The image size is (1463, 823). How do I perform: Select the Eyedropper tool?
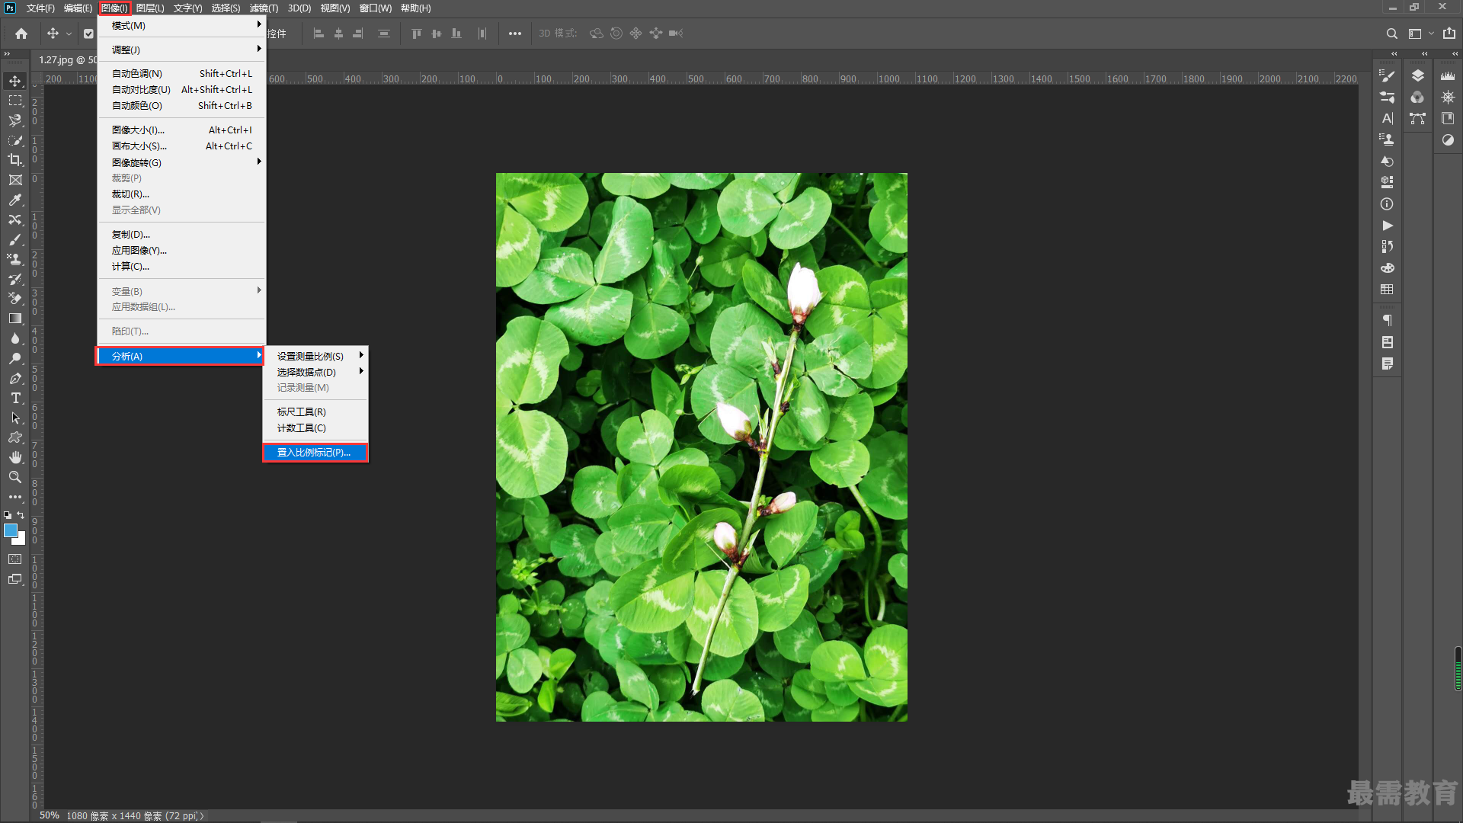coord(15,200)
